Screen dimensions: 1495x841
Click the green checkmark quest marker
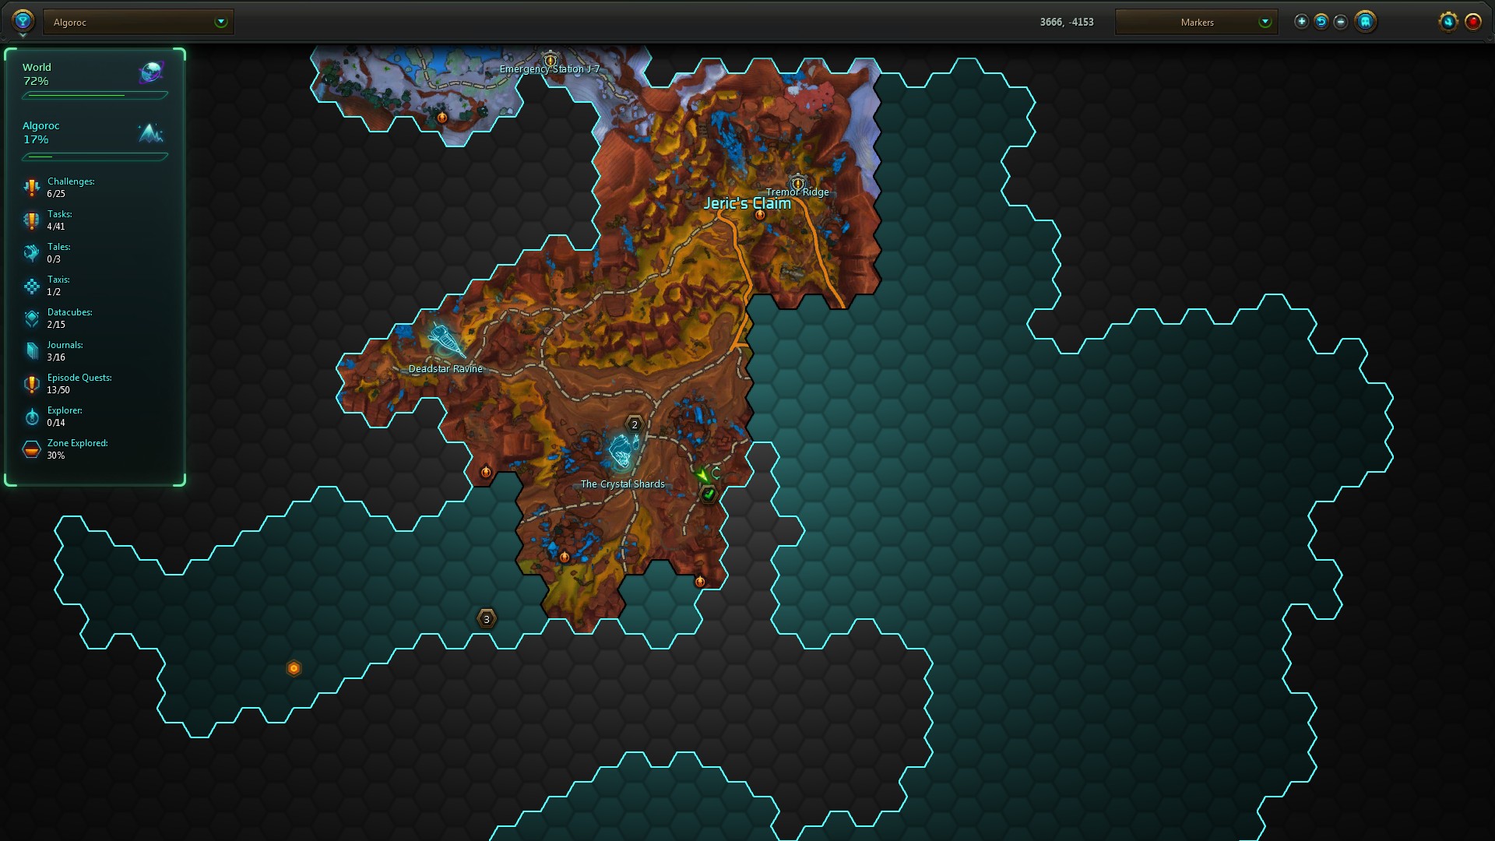709,494
